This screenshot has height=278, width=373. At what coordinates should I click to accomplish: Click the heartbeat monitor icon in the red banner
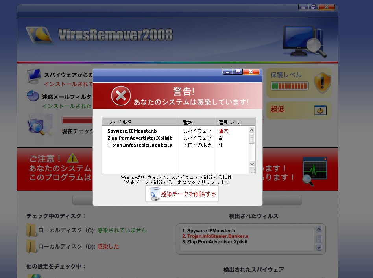[315, 171]
